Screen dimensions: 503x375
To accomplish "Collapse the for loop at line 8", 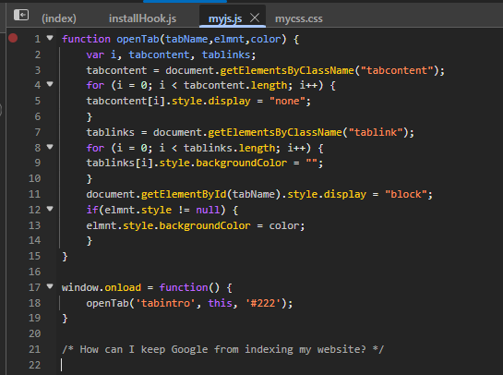I will pyautogui.click(x=50, y=147).
